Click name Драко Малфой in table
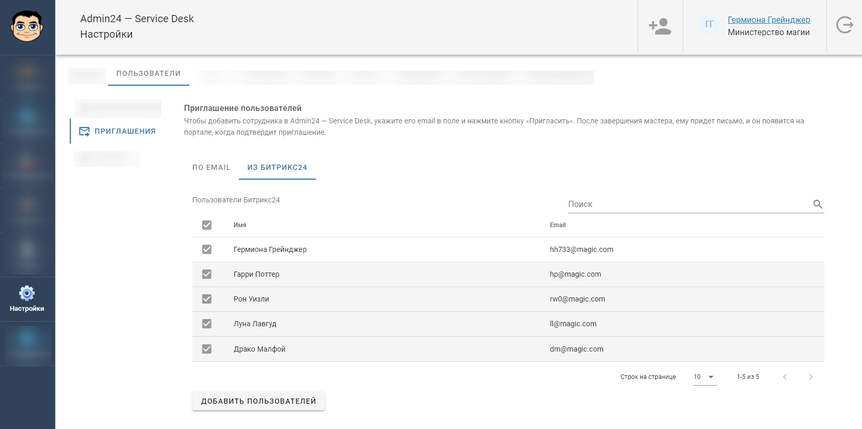The image size is (862, 429). click(x=260, y=349)
